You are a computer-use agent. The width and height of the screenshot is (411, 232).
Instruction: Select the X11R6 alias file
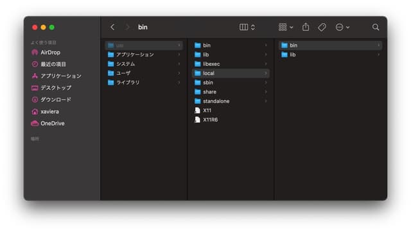click(231, 120)
